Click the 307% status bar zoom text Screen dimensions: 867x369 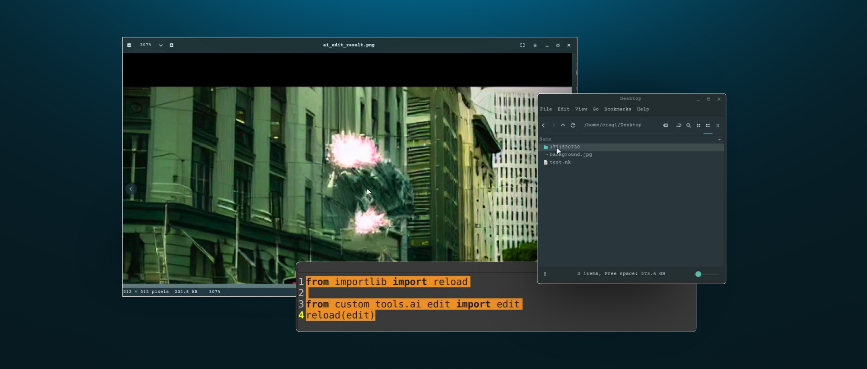[x=215, y=292]
